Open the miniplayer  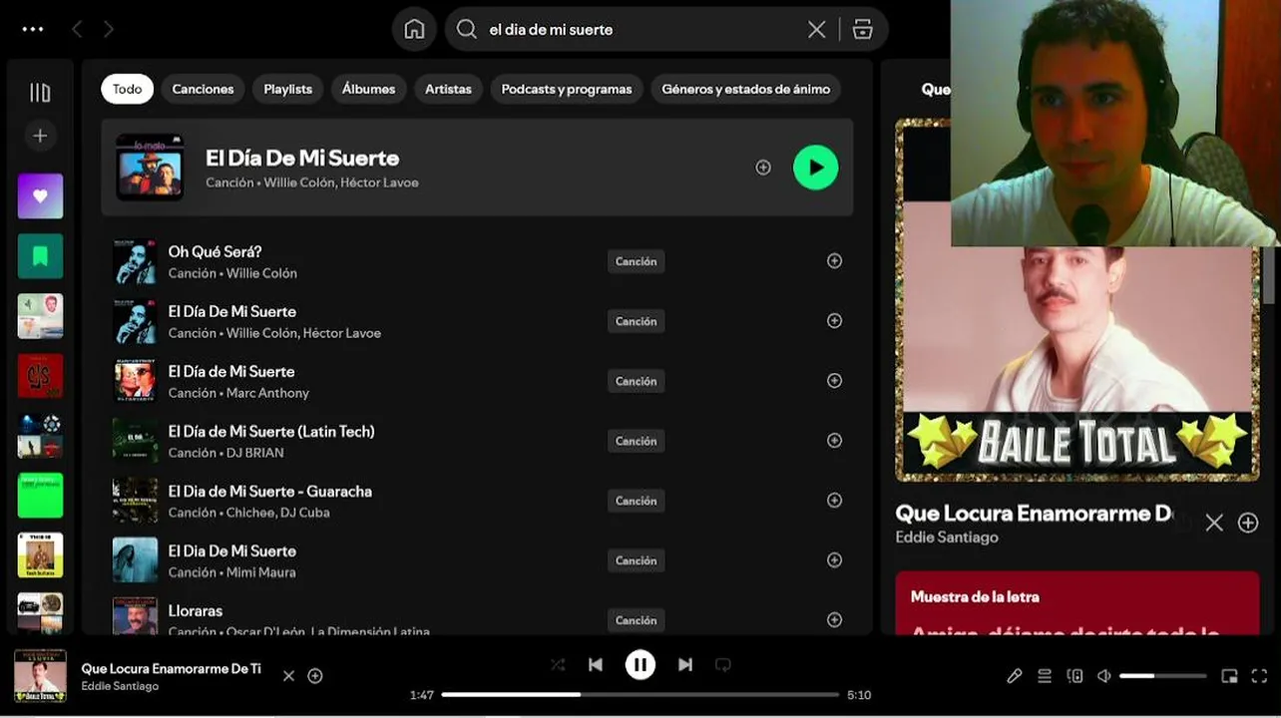click(x=1229, y=676)
